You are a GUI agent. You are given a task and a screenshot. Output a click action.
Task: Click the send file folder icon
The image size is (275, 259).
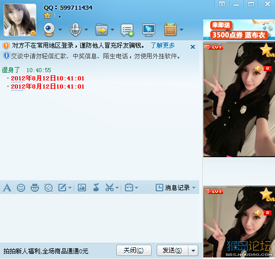[x=101, y=30]
